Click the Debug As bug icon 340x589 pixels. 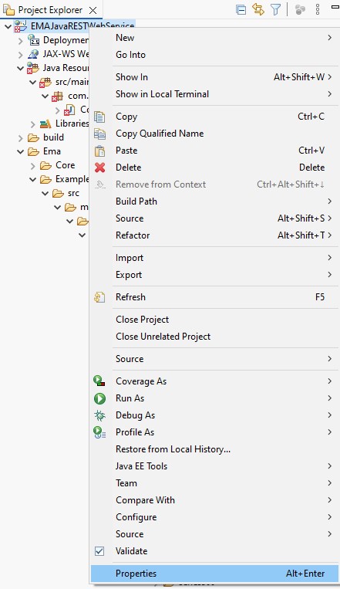click(99, 415)
